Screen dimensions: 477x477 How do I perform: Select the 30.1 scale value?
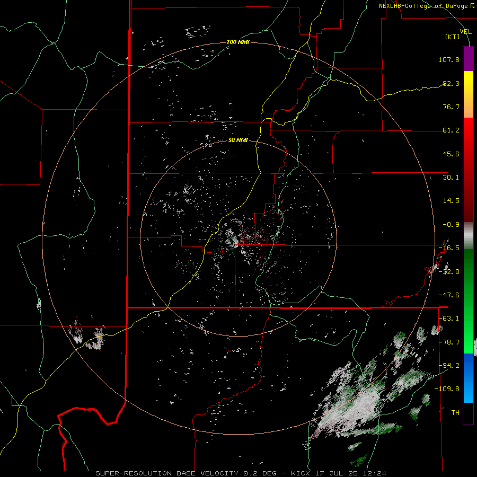click(x=451, y=178)
